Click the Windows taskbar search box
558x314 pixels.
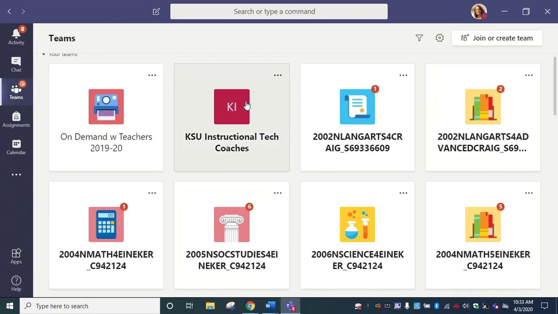[90, 306]
